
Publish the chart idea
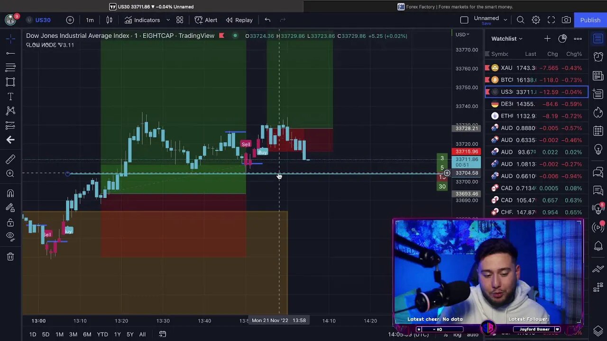(590, 20)
